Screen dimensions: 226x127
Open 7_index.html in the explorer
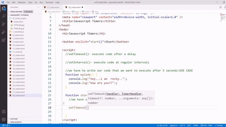click(x=18, y=38)
